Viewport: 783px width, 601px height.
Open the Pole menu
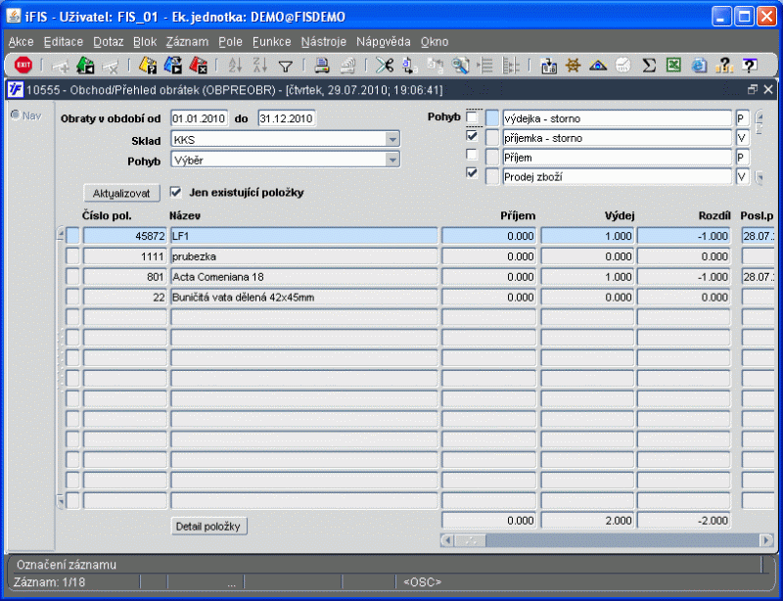point(230,42)
